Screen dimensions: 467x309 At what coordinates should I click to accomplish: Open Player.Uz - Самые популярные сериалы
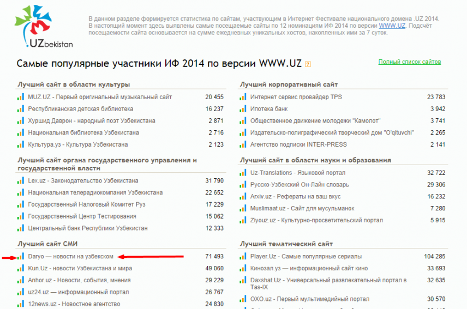(x=306, y=256)
